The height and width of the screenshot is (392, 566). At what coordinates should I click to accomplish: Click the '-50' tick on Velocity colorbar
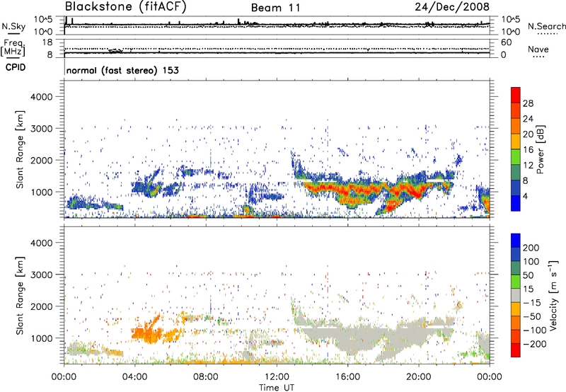pos(532,316)
